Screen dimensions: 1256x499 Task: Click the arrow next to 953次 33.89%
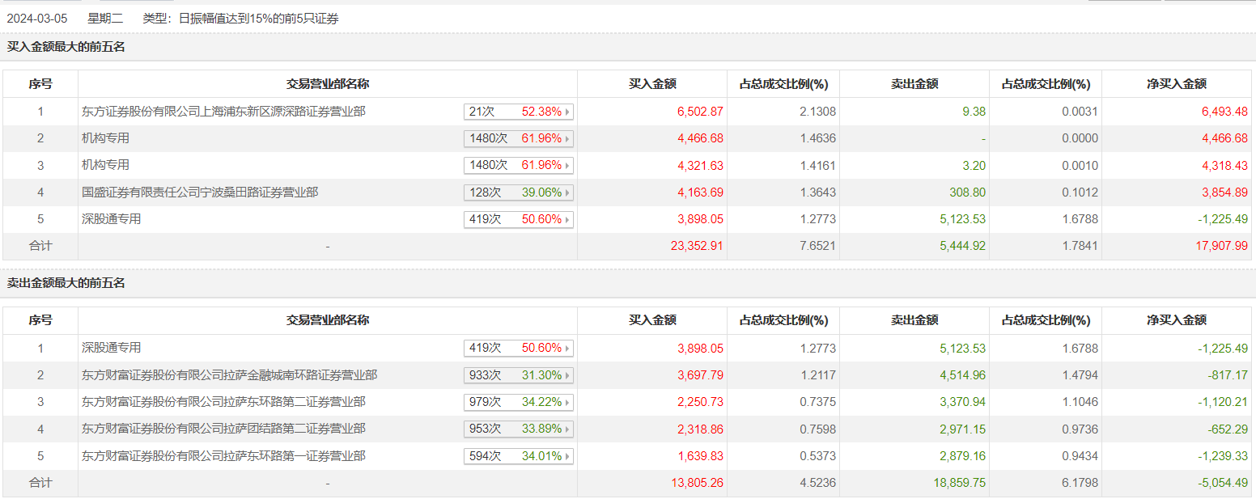tap(567, 429)
